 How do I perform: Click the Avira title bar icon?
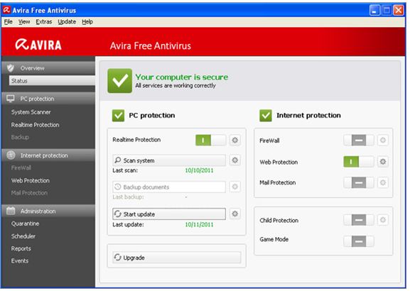(x=6, y=10)
